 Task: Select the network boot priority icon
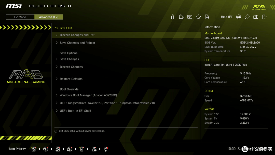[x=106, y=149]
